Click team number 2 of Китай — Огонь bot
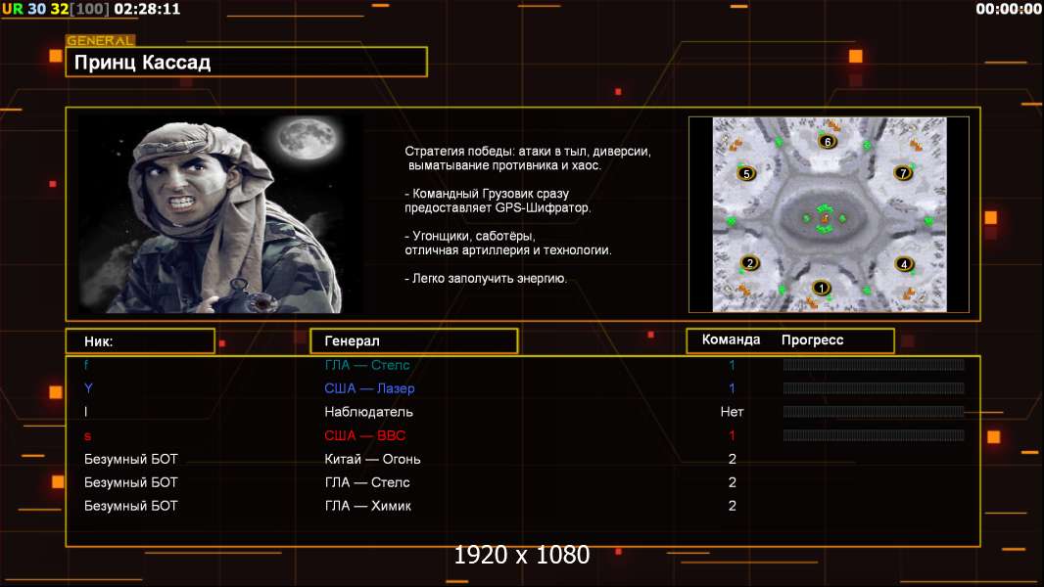The image size is (1044, 587). pos(732,459)
